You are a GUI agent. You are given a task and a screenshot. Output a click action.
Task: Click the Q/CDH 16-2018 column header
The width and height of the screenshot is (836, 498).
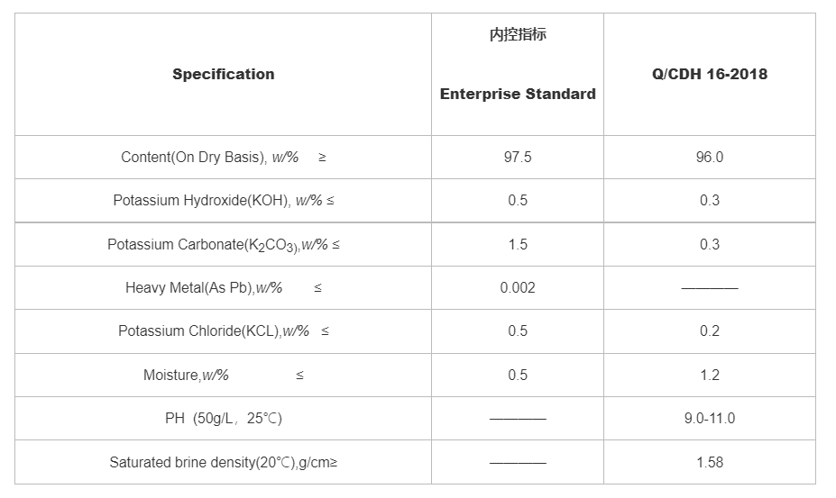click(x=709, y=74)
